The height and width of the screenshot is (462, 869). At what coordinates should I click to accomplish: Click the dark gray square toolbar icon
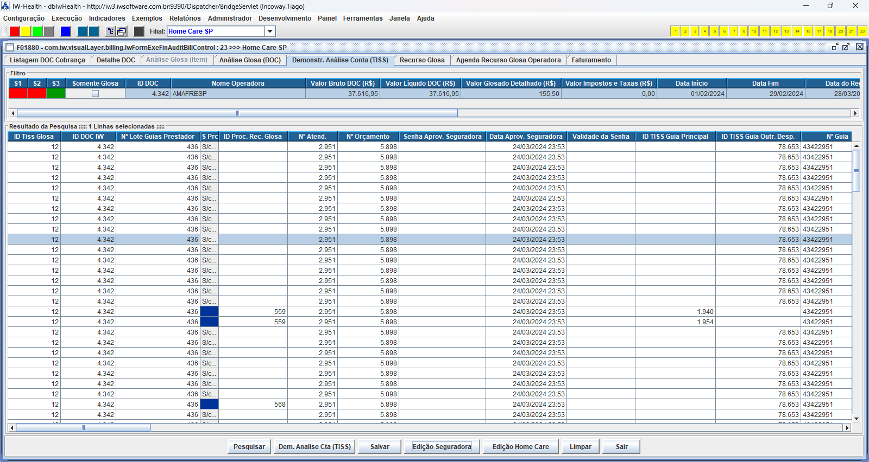(x=139, y=31)
